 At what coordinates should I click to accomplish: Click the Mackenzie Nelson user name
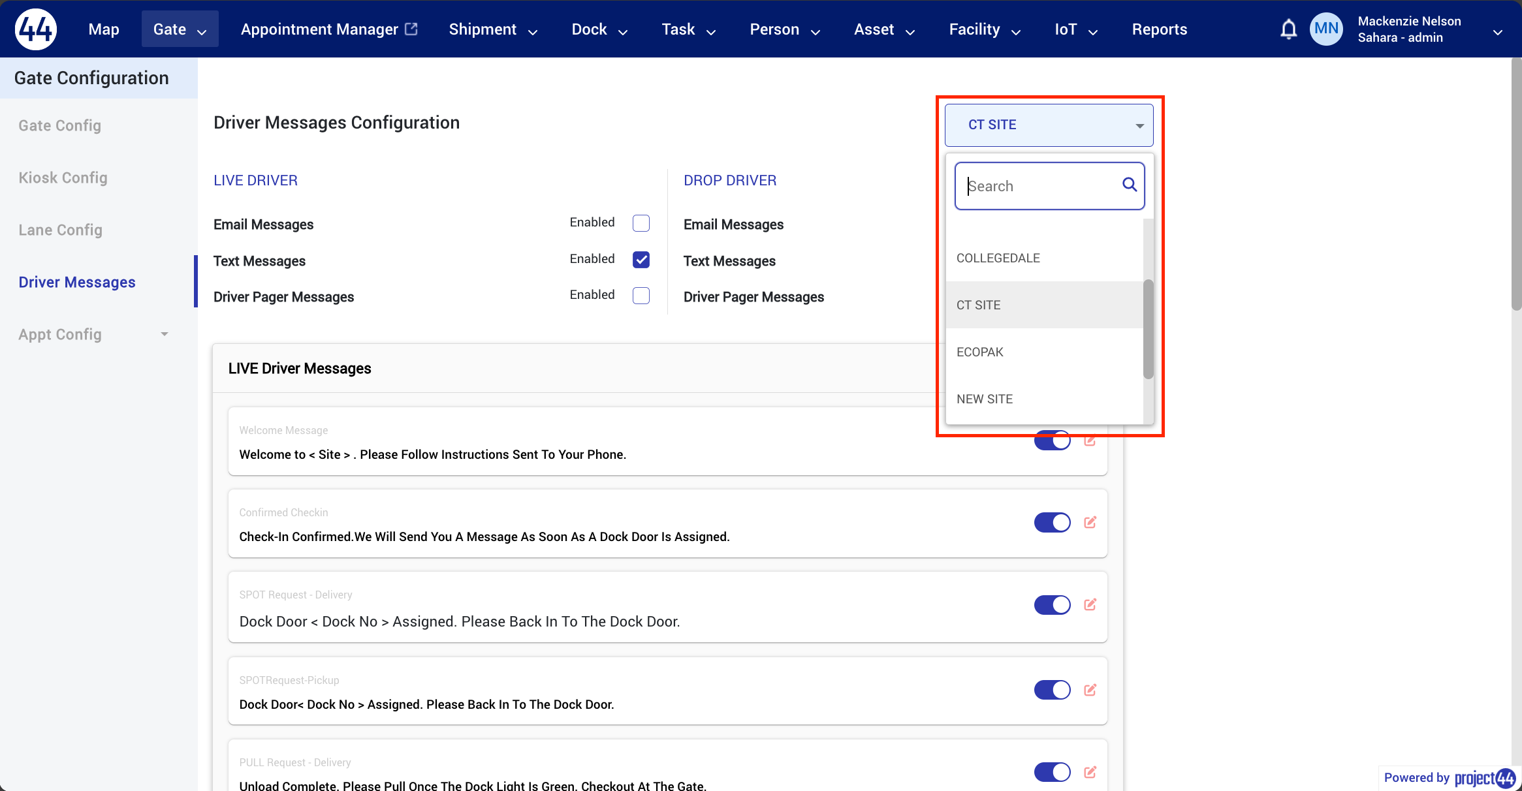1409,21
